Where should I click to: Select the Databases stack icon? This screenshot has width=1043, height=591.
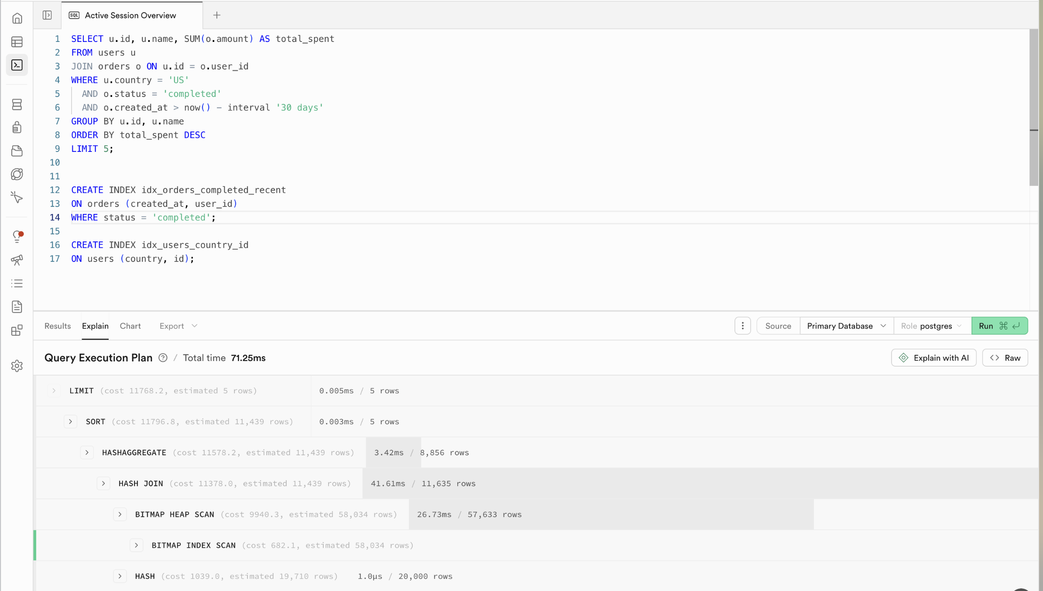[x=17, y=104]
